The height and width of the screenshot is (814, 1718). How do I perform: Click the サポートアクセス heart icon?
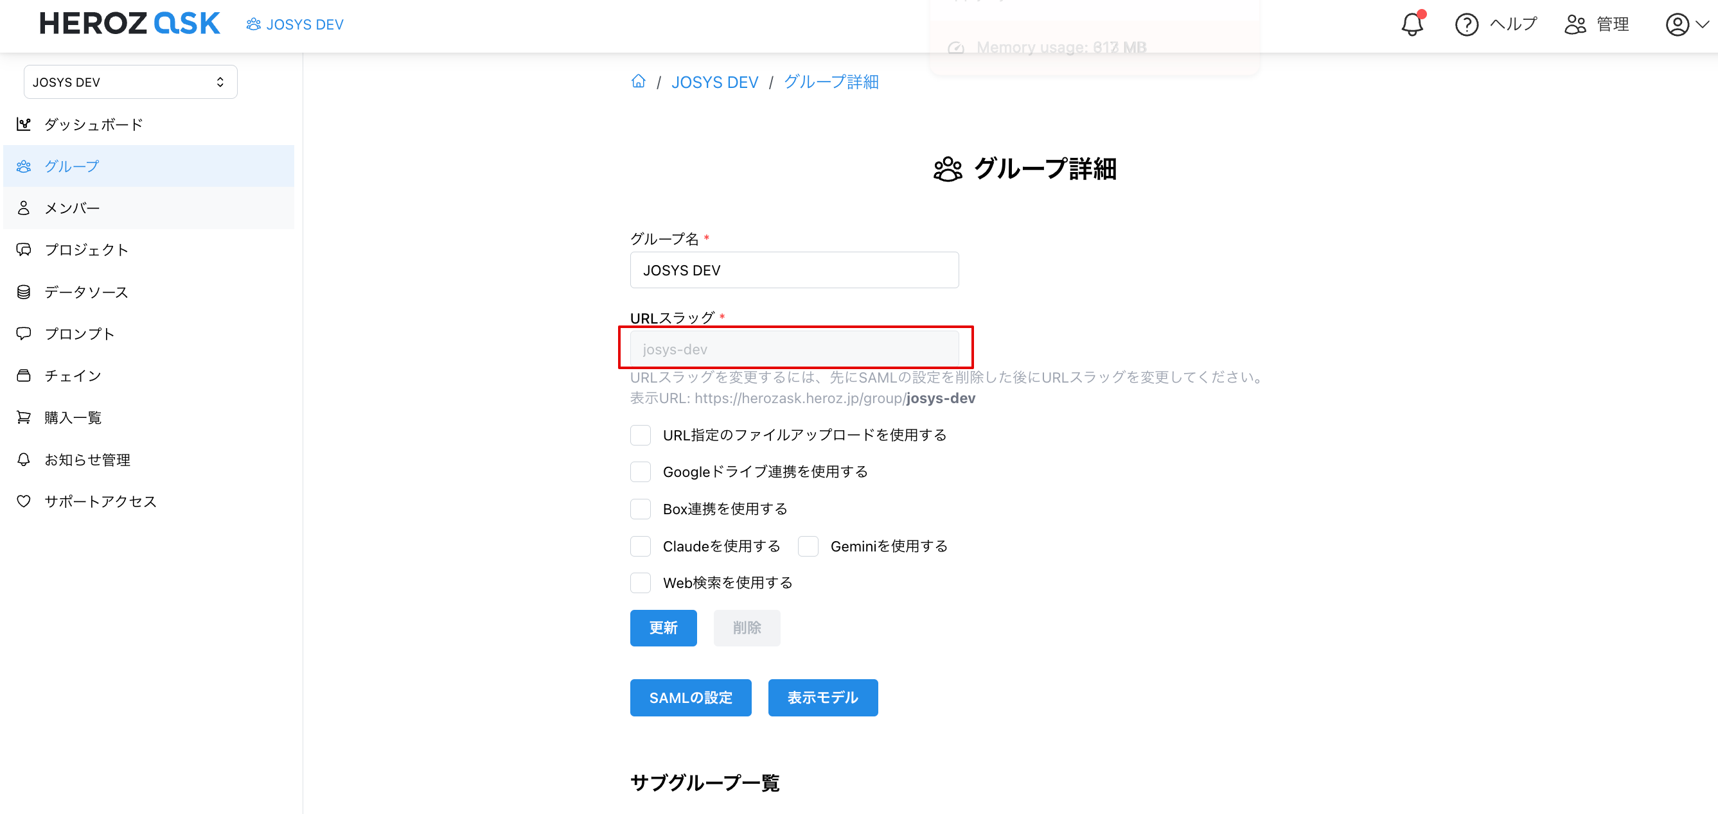(x=24, y=501)
